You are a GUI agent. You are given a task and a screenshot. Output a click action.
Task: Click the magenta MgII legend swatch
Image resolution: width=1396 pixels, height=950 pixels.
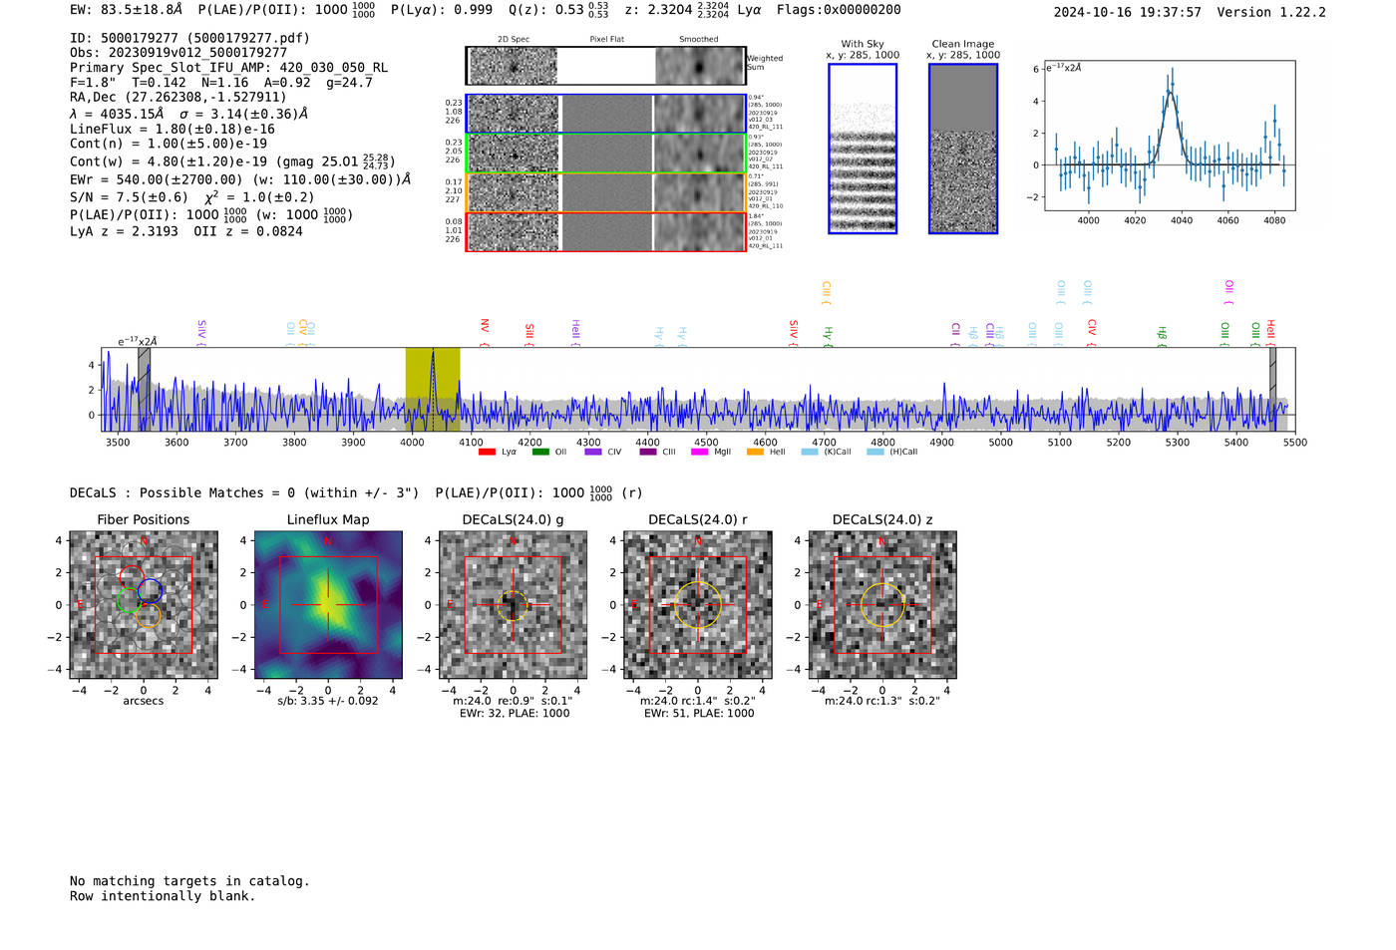click(700, 452)
